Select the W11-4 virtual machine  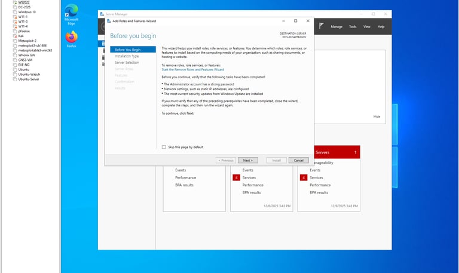click(23, 26)
